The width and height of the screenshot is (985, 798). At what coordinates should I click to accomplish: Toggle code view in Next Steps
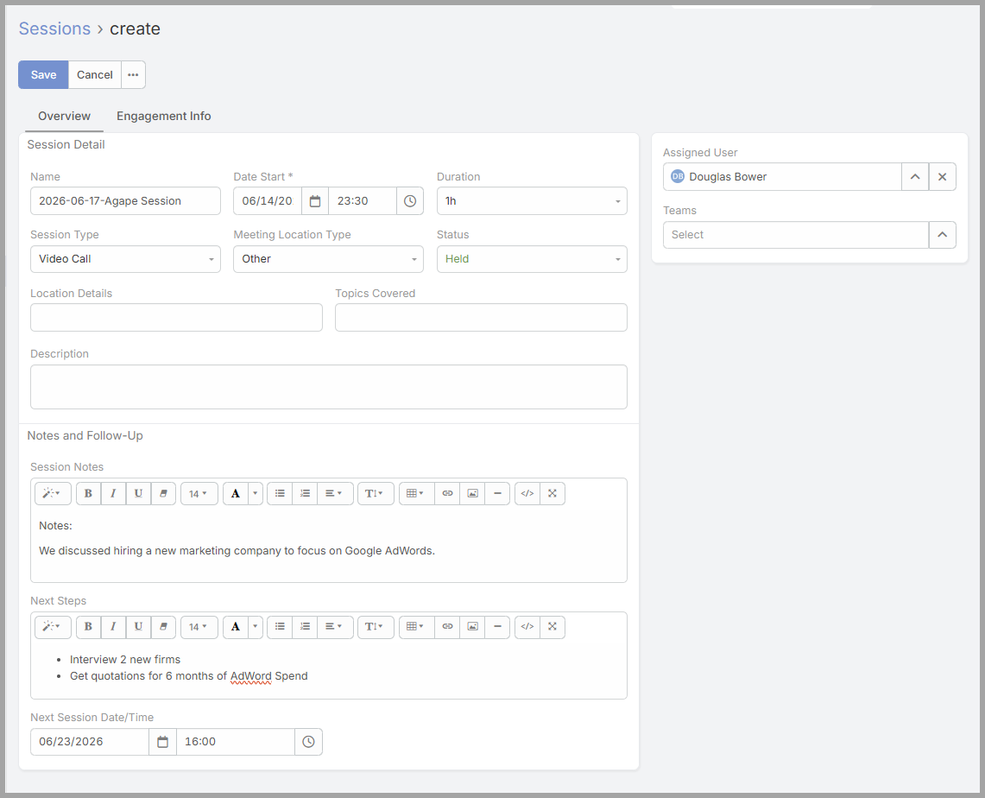(527, 626)
